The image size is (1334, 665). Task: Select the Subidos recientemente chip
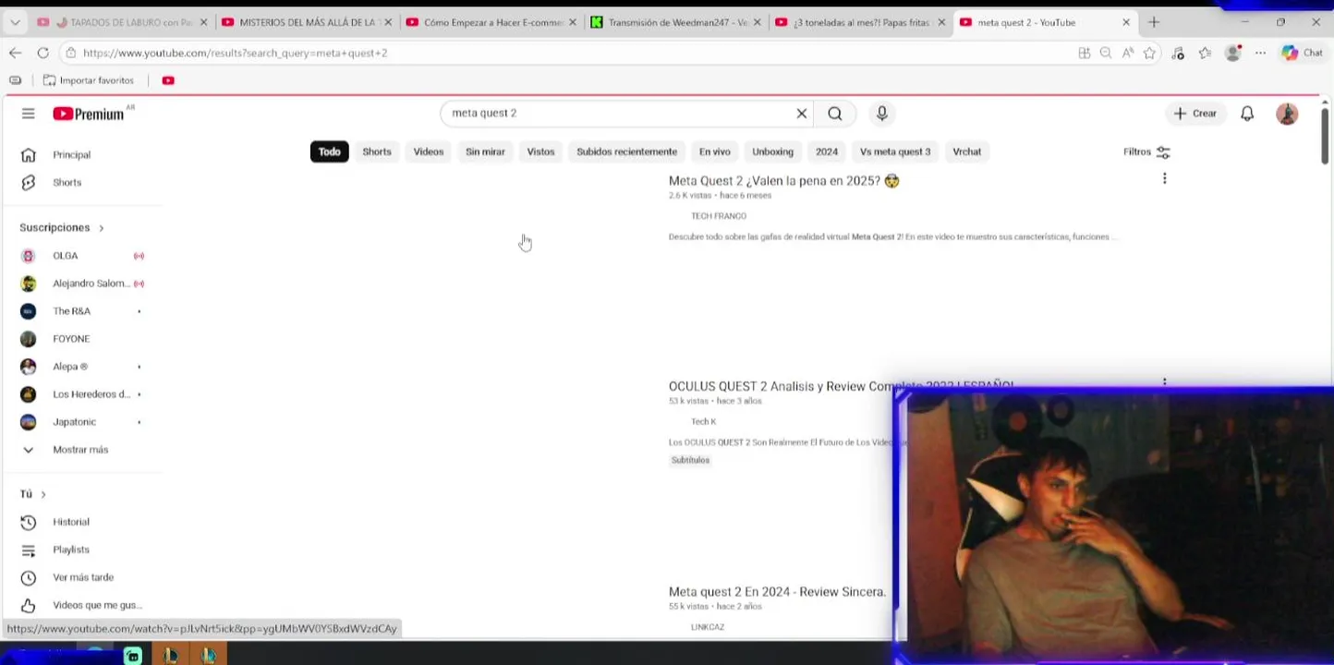coord(627,151)
